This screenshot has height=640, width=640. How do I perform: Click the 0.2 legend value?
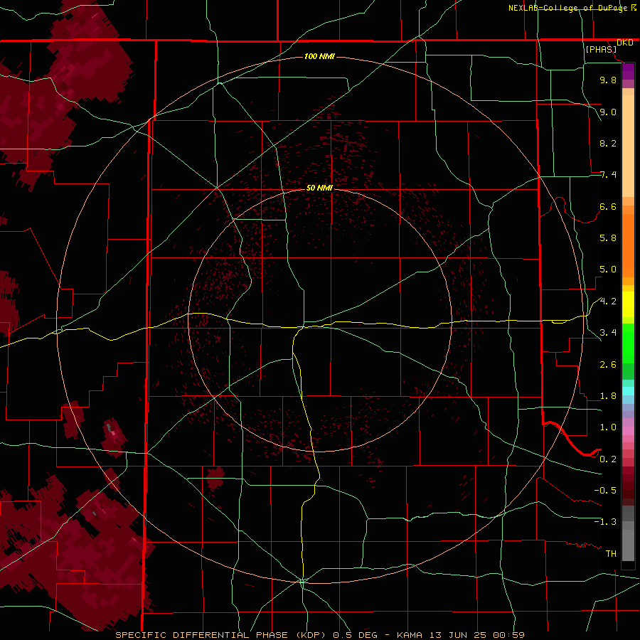pos(608,459)
